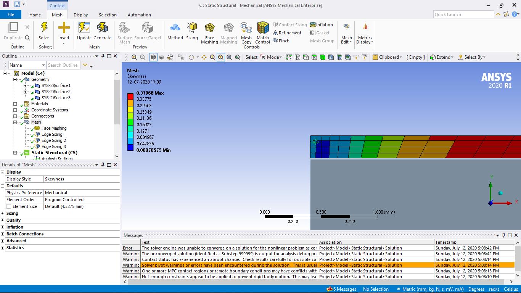Click the Select cursor icon
This screenshot has height=293, width=521.
click(x=263, y=57)
